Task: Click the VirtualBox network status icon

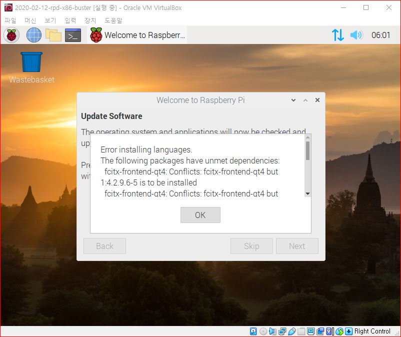Action: tap(281, 331)
